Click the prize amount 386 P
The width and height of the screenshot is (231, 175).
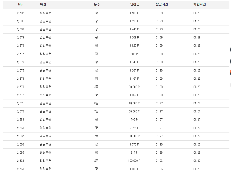pyautogui.click(x=134, y=54)
